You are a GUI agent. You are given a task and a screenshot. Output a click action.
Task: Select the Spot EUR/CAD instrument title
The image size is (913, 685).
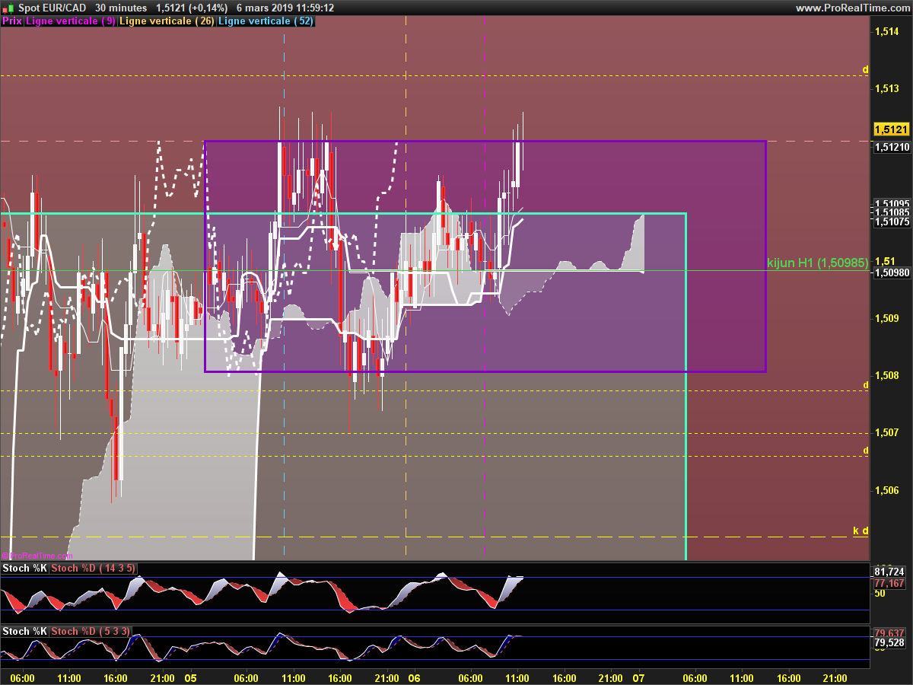[52, 8]
